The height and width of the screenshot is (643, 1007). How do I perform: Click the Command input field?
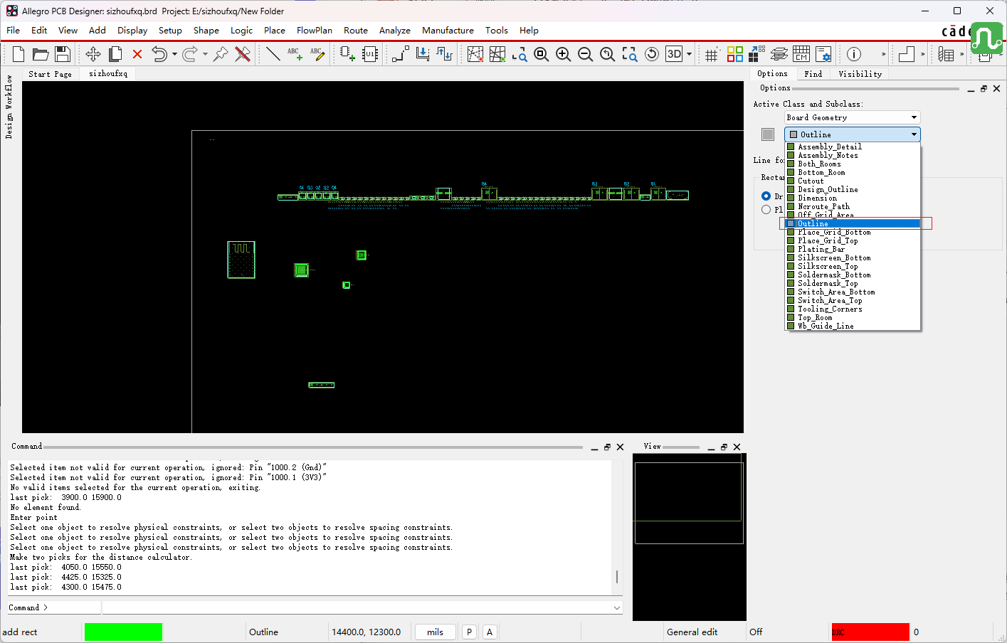click(x=362, y=607)
